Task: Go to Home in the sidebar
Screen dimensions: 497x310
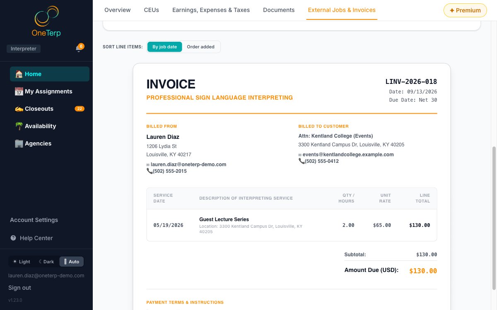Action: tap(50, 74)
